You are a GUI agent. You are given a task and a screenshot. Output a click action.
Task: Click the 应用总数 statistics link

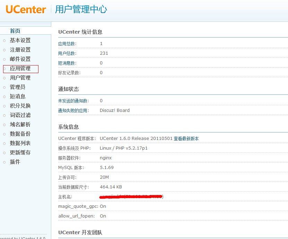pos(67,44)
